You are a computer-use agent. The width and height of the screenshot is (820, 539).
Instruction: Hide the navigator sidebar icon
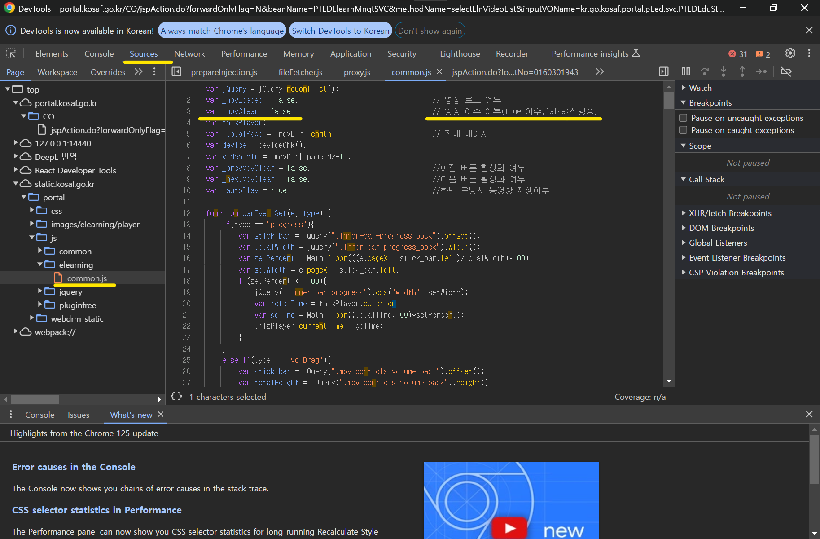176,72
